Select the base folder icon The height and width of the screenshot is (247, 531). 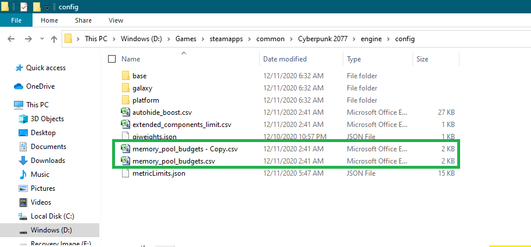point(125,76)
